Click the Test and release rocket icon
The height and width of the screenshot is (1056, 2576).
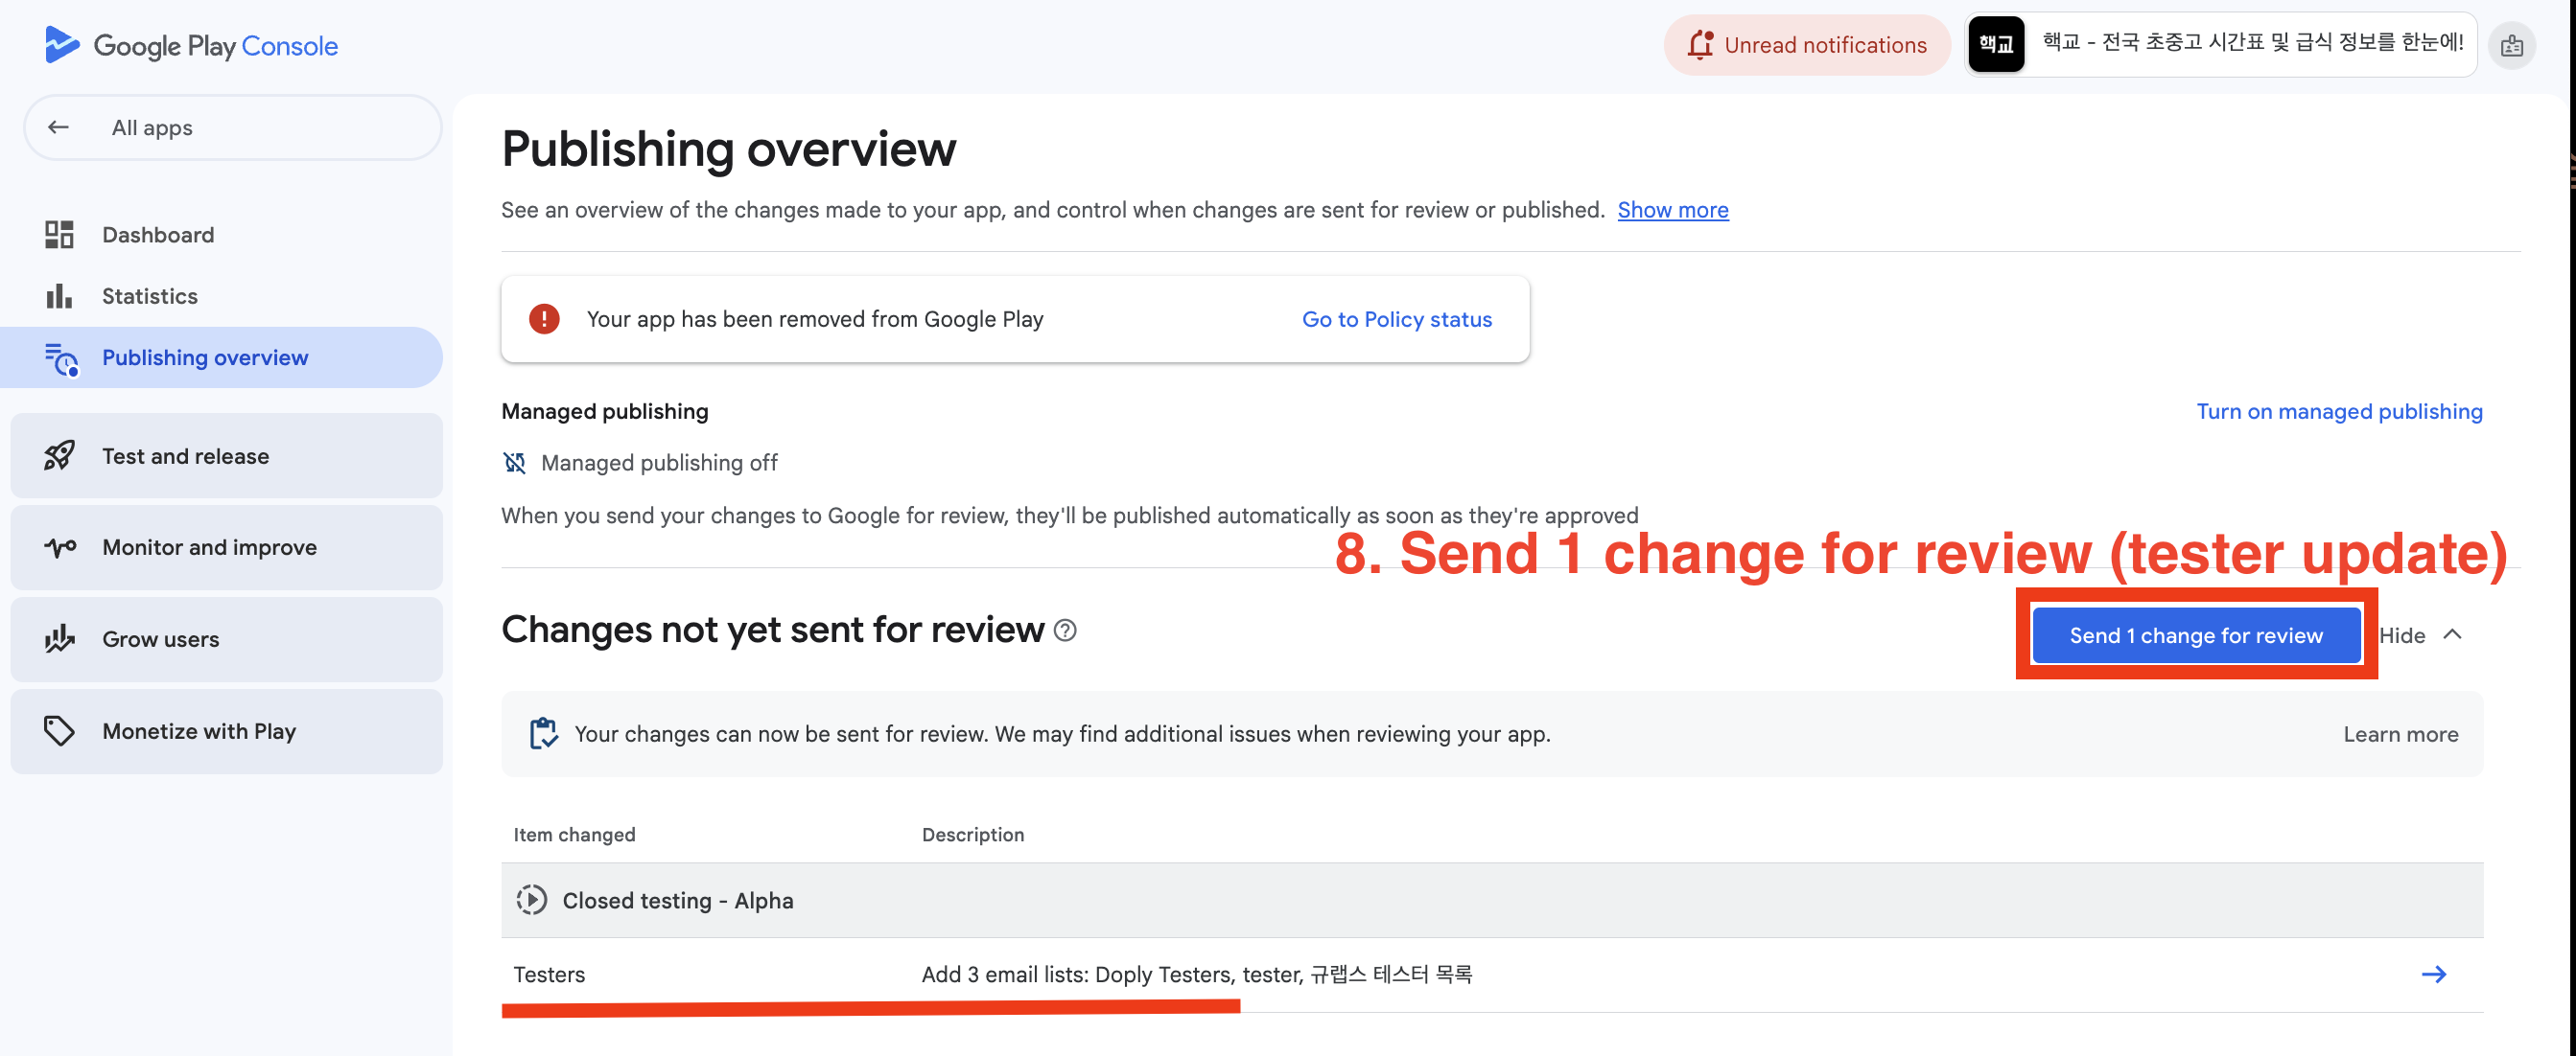[59, 455]
